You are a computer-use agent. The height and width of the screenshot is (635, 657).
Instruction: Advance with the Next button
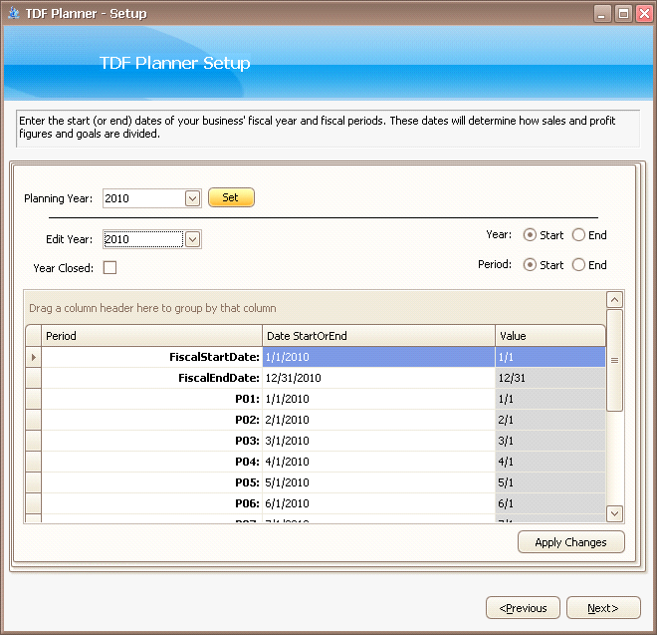[x=603, y=608]
